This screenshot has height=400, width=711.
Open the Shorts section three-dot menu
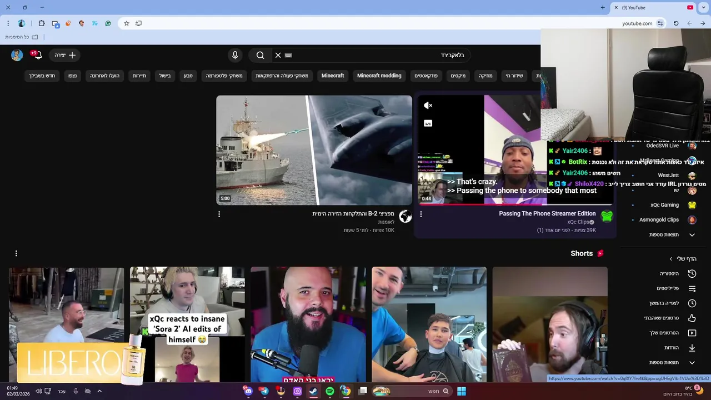click(x=16, y=253)
